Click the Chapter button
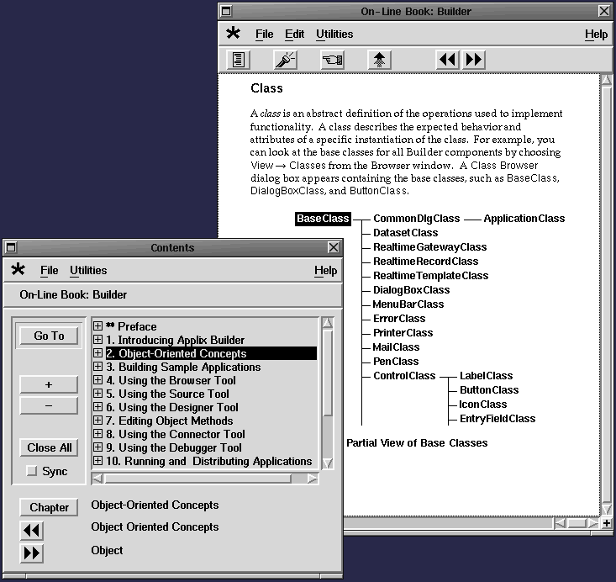The height and width of the screenshot is (582, 616). tap(50, 507)
